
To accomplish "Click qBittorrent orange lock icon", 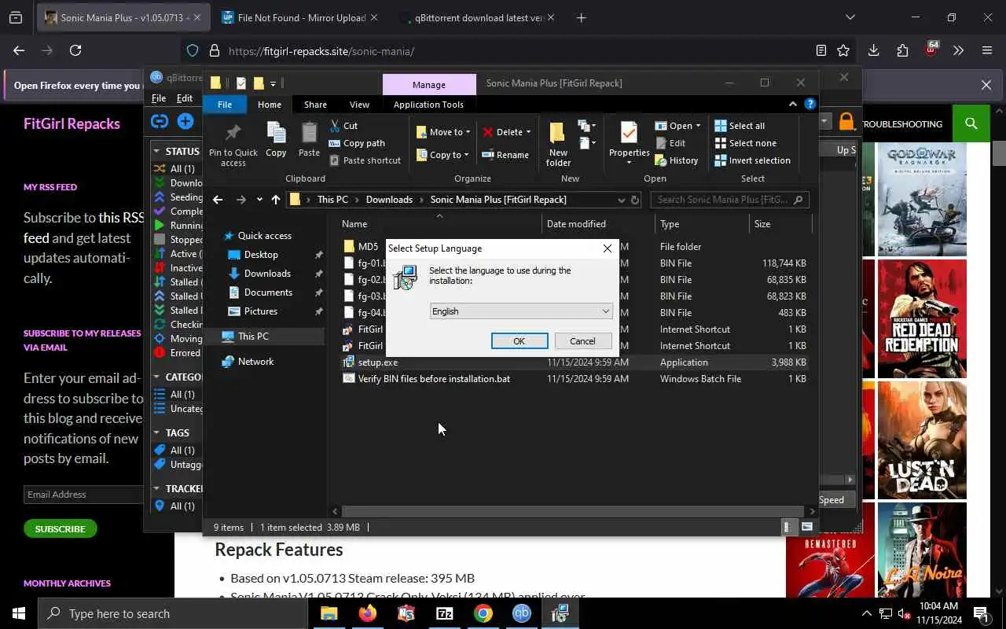I will click(846, 121).
